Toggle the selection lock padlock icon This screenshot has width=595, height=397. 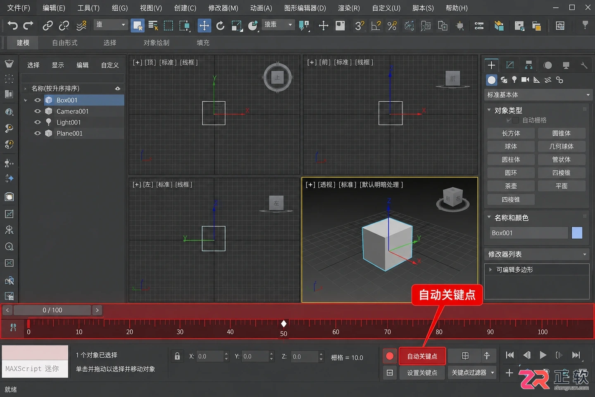coord(177,356)
